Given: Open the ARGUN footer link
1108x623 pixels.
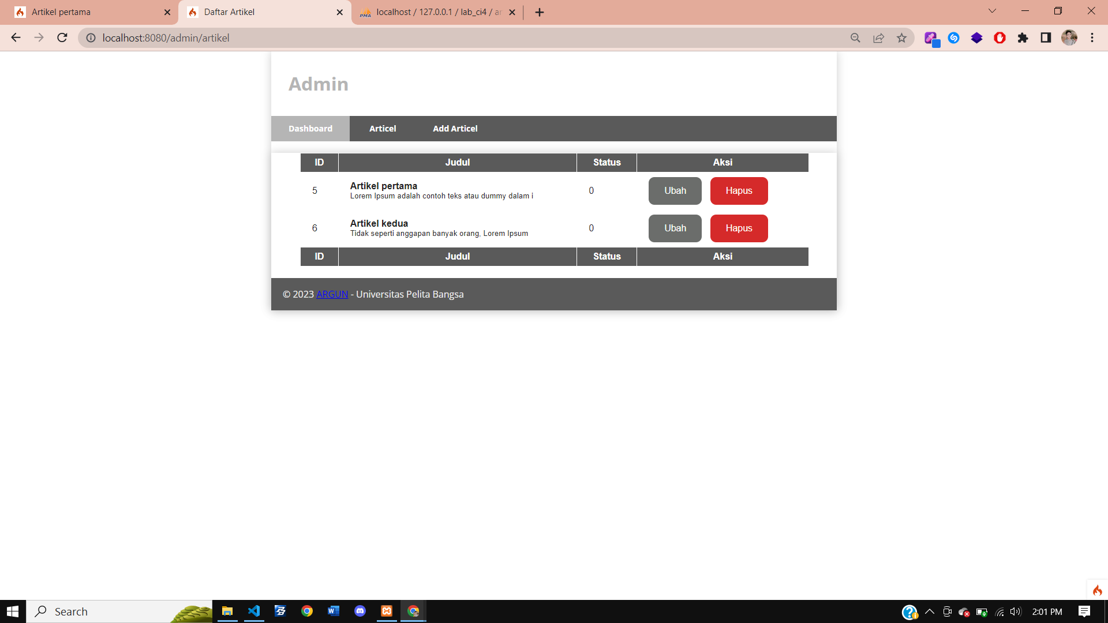Looking at the screenshot, I should click(x=332, y=294).
